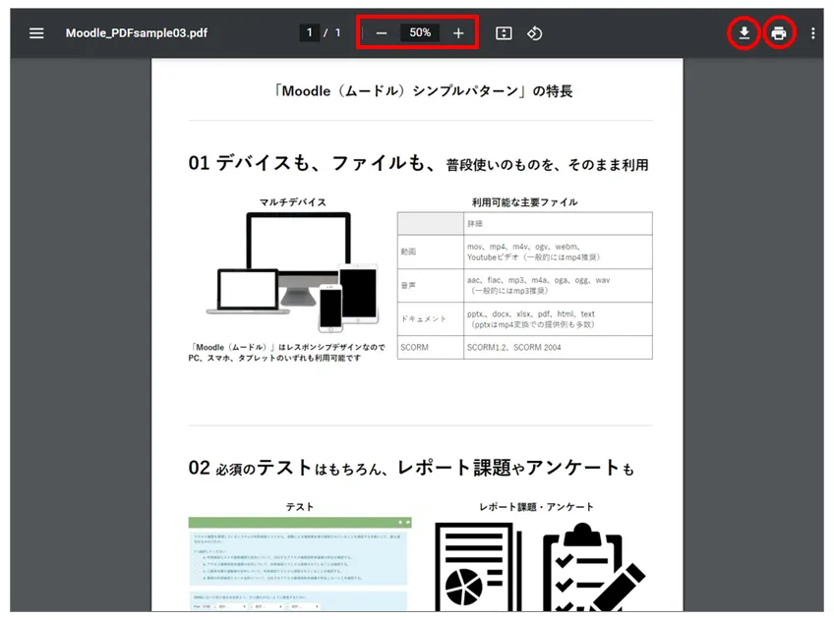Download the PDF file
Viewport: 834px width, 620px height.
pos(745,32)
